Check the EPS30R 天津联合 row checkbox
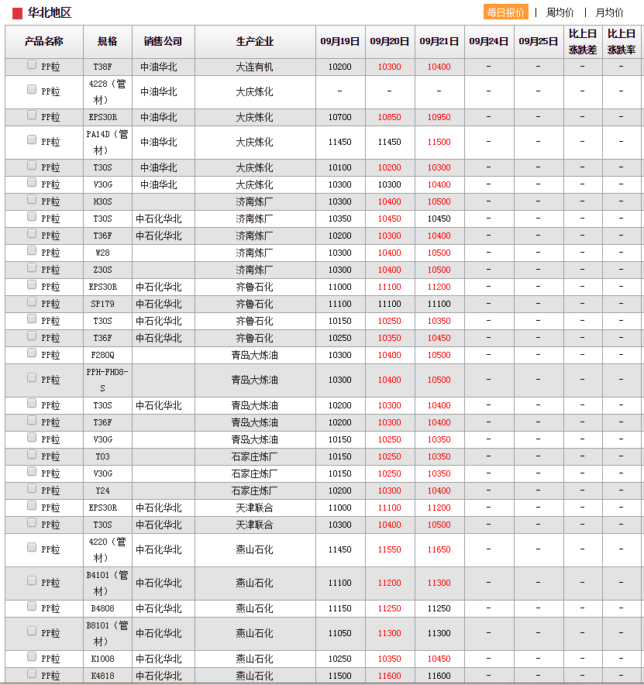The width and height of the screenshot is (644, 685). [32, 506]
